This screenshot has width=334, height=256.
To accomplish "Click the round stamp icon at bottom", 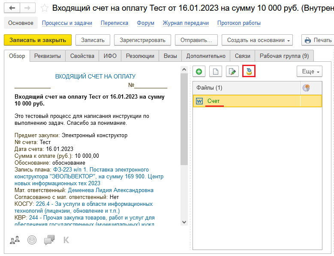I will [x=32, y=240].
